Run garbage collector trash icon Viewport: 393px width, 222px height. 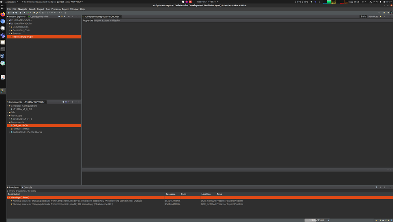(328, 220)
